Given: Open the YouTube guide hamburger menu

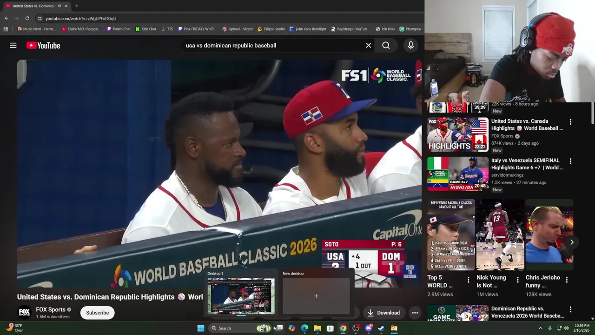Looking at the screenshot, I should (13, 46).
